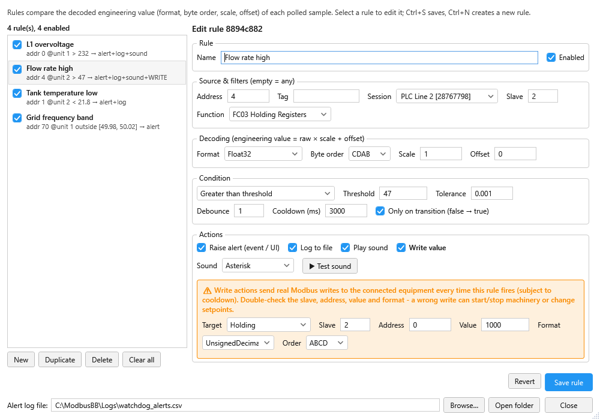Open the Order dropdown showing ABCD
This screenshot has height=420, width=600.
[327, 343]
